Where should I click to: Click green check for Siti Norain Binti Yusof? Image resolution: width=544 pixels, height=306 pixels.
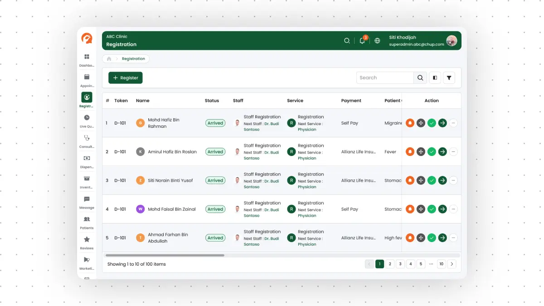[x=432, y=180]
